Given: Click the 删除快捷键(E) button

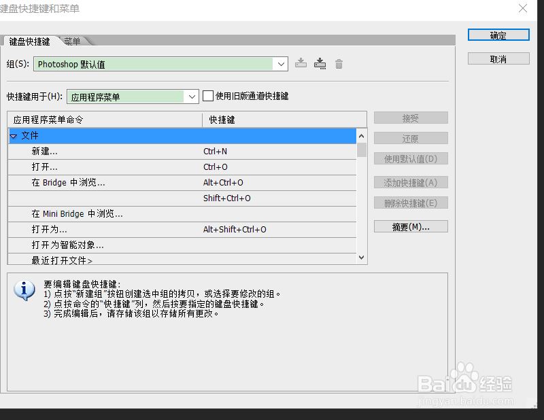Looking at the screenshot, I should pos(411,203).
